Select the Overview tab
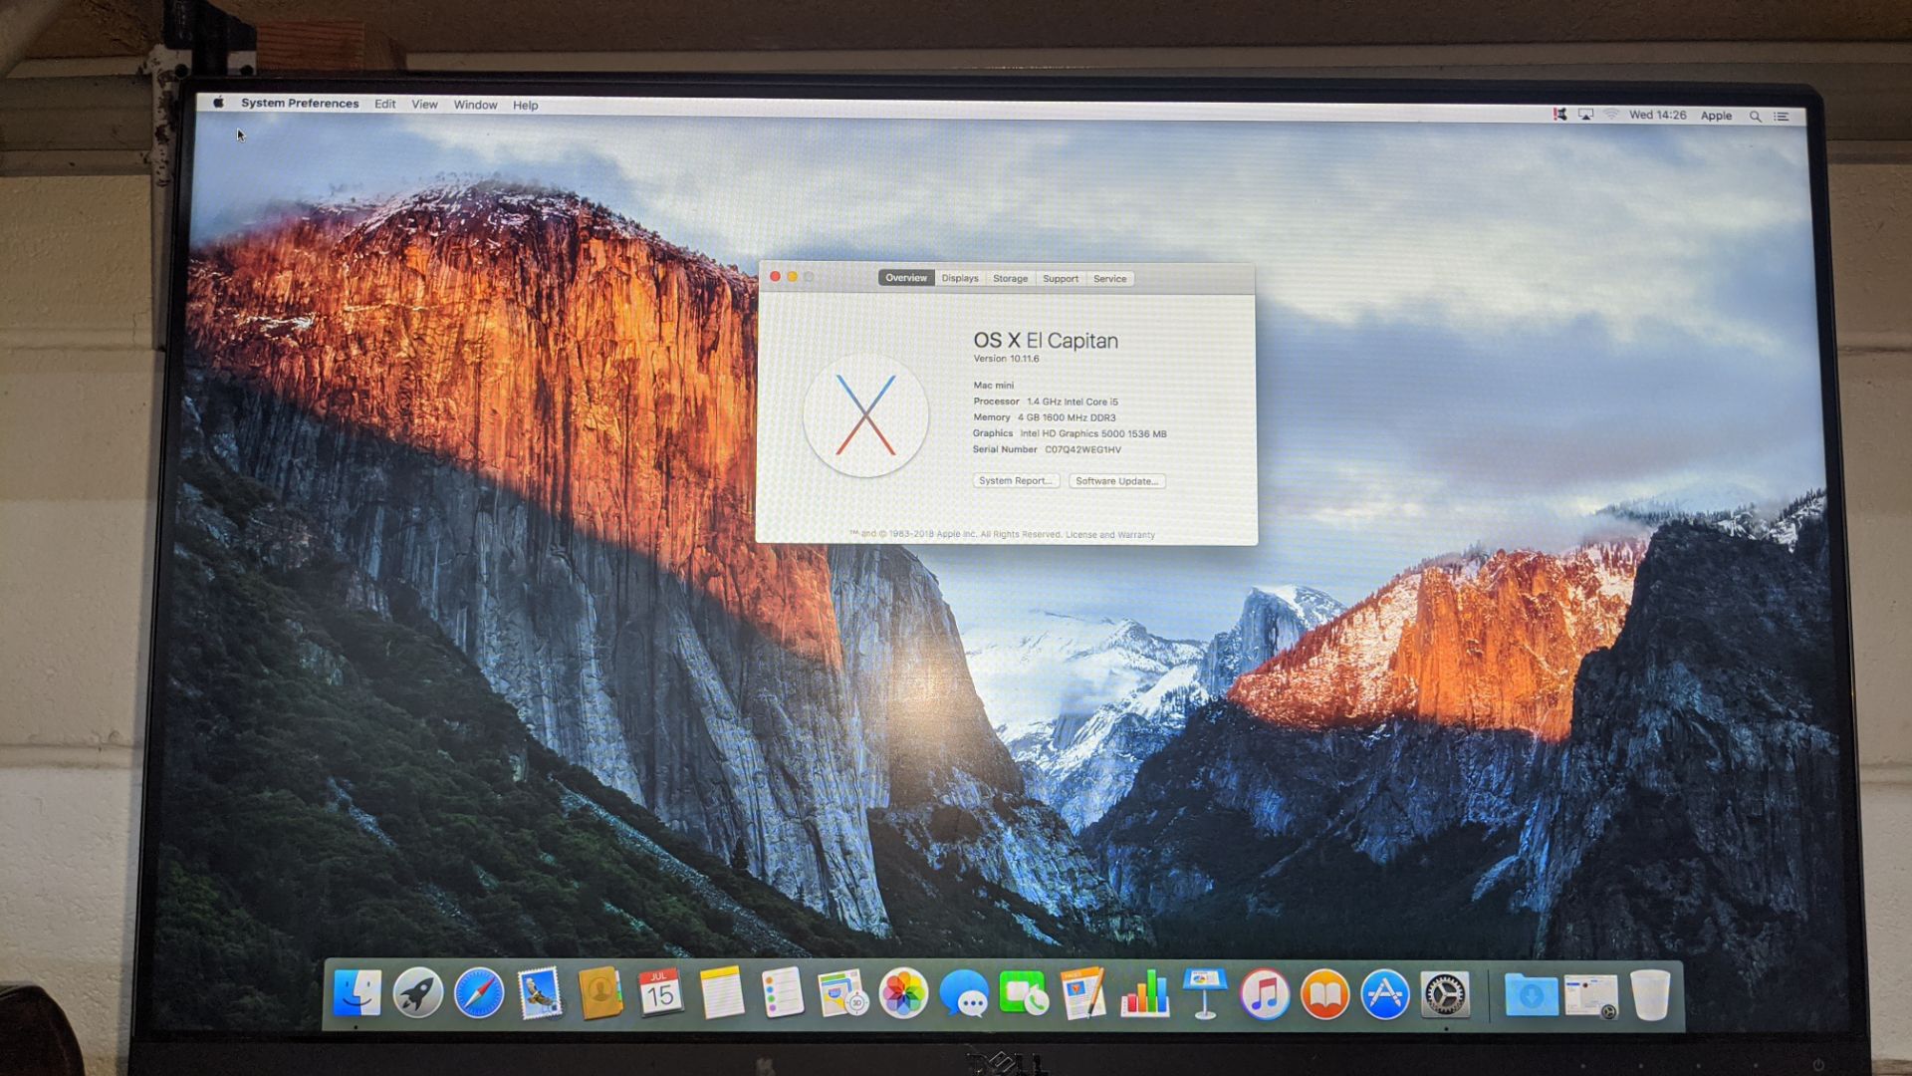The image size is (1912, 1076). 906,278
